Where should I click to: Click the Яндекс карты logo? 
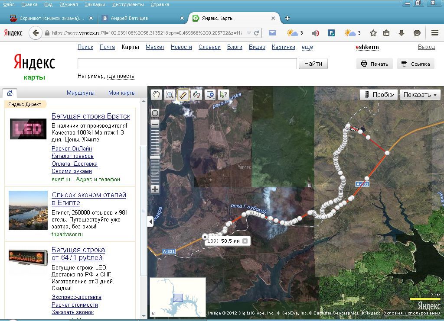tap(34, 67)
